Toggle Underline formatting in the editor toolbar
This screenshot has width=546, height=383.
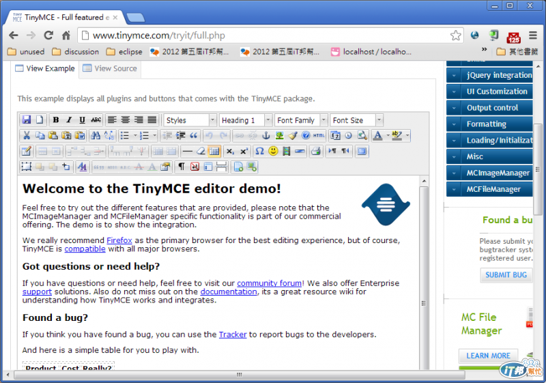pos(82,119)
